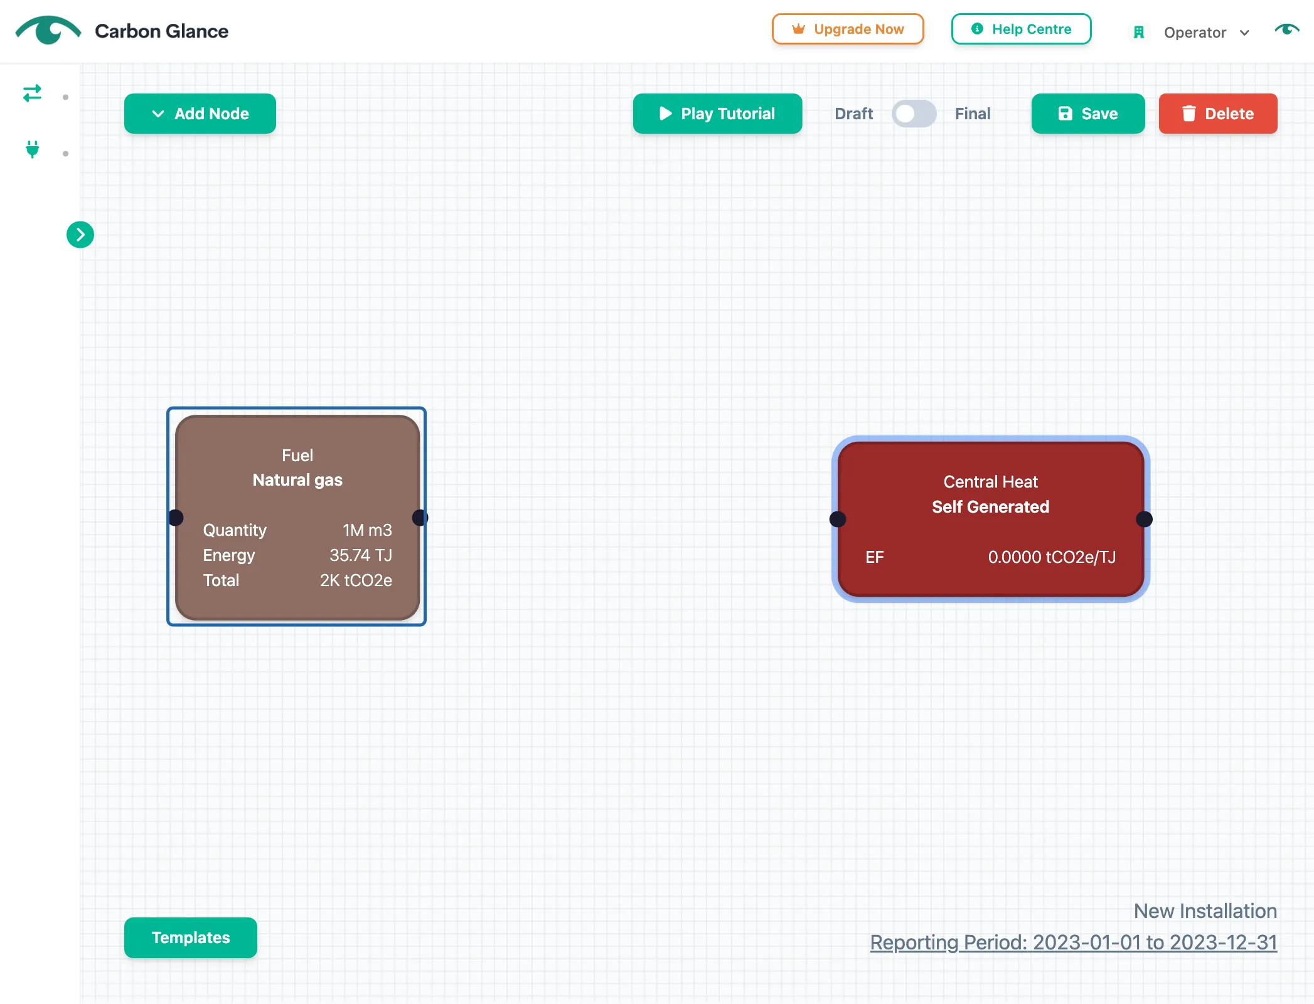This screenshot has width=1314, height=1004.
Task: Click the Central Heat node's left connector handle
Action: click(x=838, y=519)
